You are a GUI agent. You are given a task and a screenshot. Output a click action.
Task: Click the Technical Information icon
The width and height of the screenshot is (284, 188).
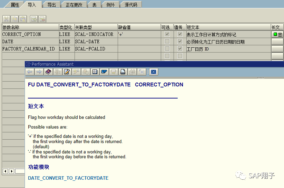tap(58, 72)
